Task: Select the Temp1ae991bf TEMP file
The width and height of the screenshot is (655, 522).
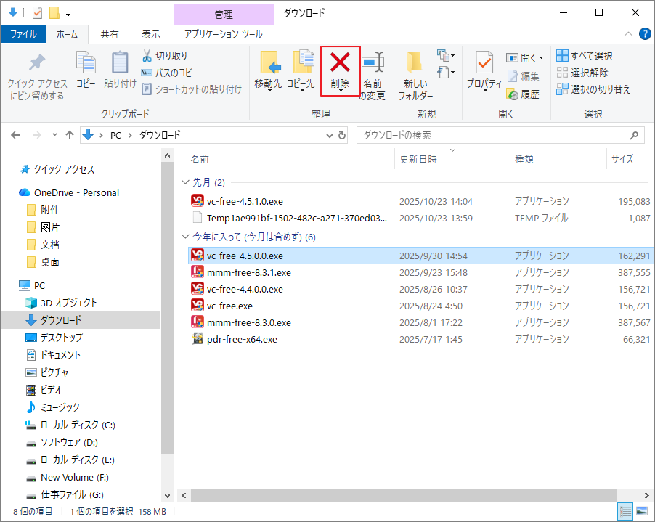Action: tap(420, 218)
